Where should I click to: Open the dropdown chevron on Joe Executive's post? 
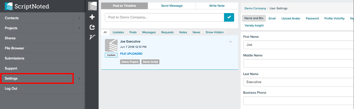coord(231,42)
